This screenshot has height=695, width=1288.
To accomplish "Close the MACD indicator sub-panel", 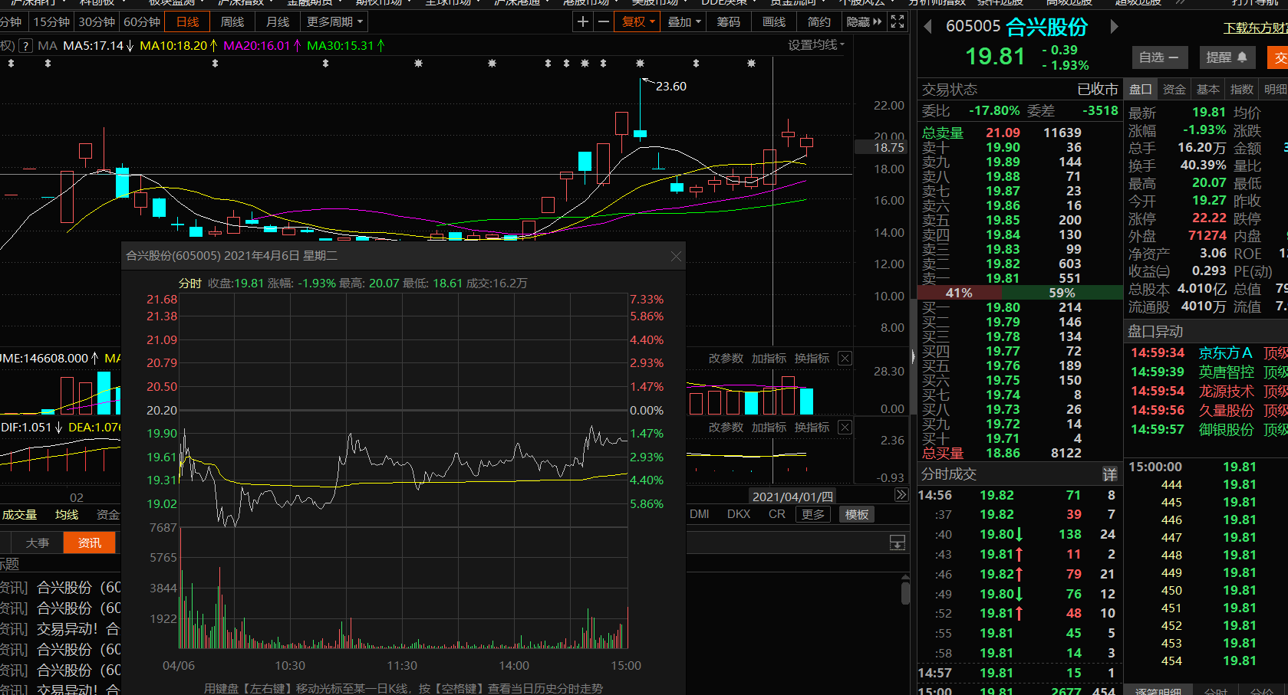I will click(845, 427).
